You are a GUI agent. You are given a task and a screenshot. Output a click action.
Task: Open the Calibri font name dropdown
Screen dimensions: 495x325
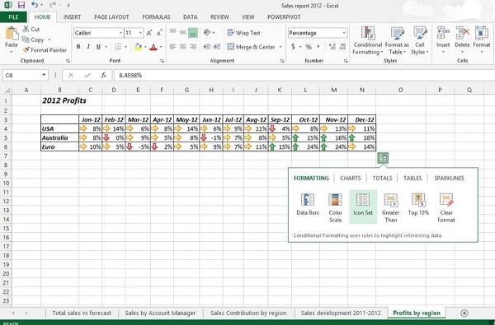[120, 33]
